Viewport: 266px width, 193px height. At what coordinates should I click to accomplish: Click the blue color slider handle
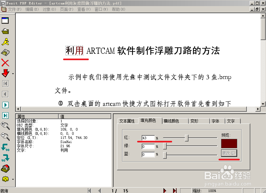pos(165,155)
